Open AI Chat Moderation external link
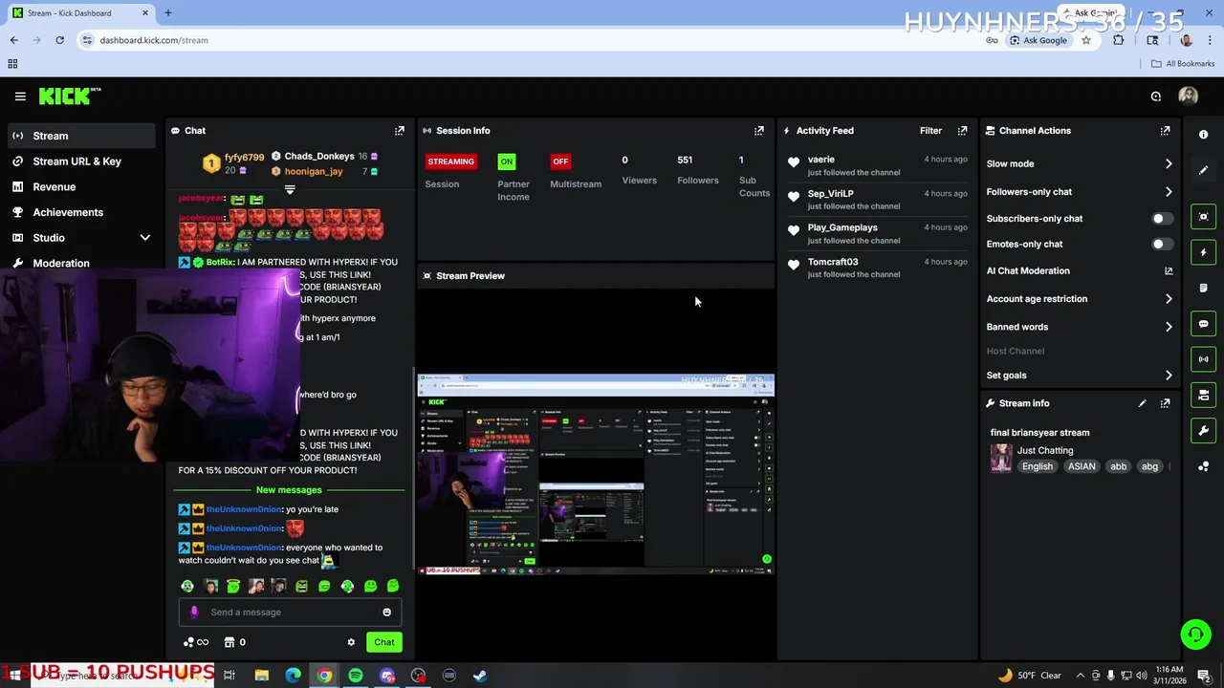 1169,271
